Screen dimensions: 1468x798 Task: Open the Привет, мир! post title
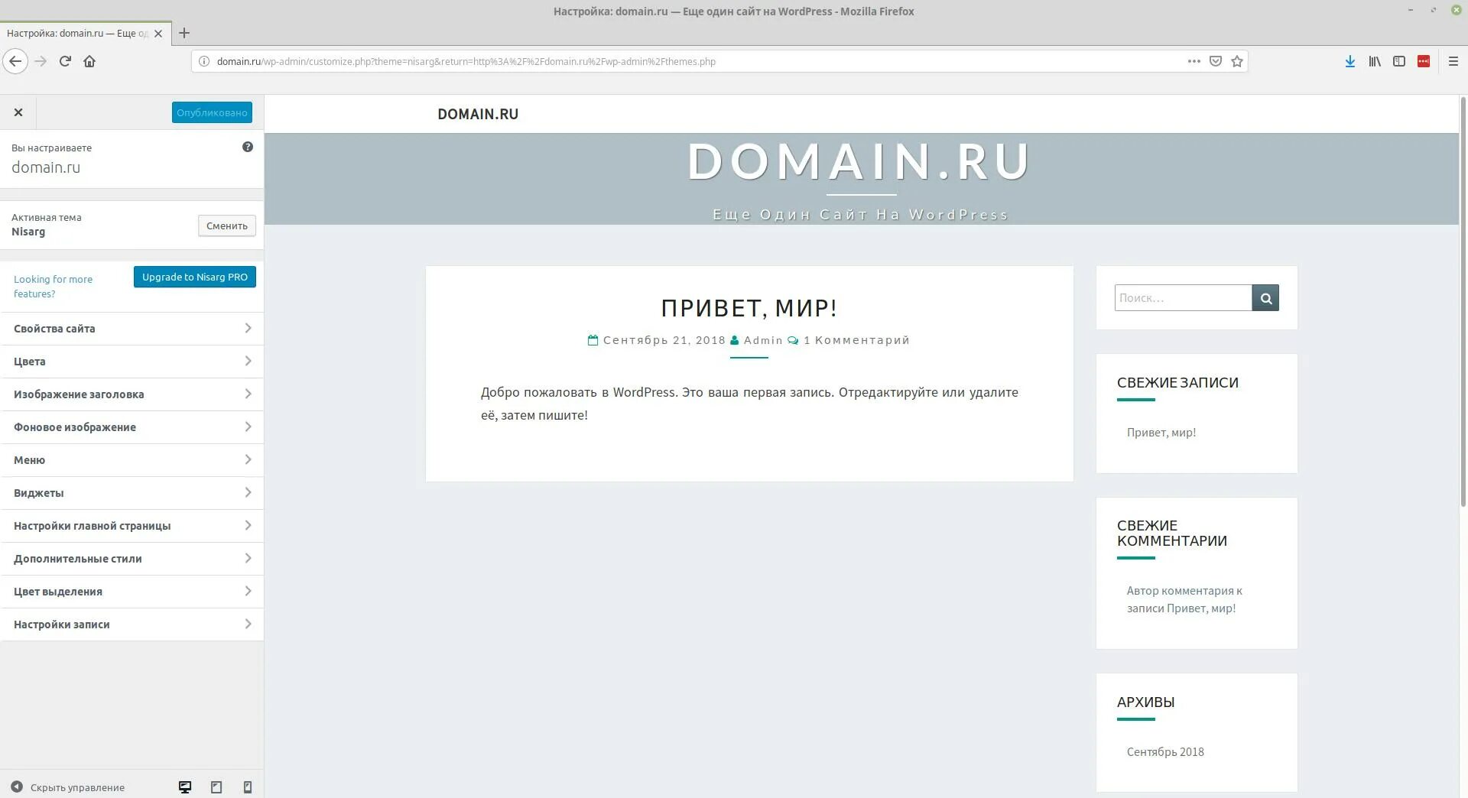point(749,308)
